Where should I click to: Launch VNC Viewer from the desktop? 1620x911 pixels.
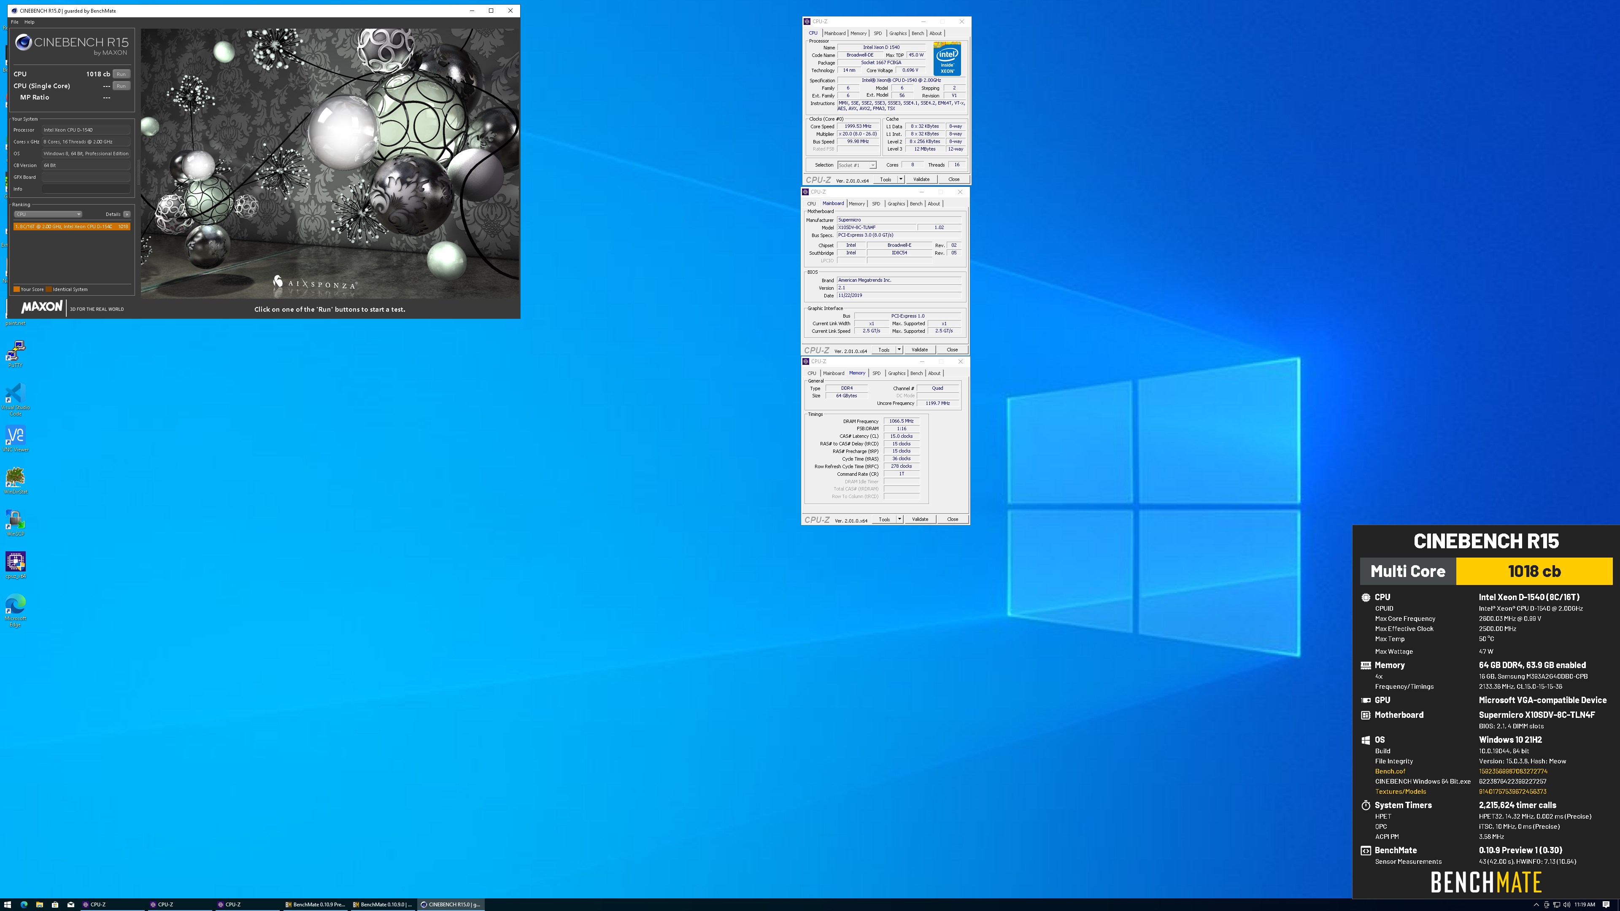(x=15, y=438)
